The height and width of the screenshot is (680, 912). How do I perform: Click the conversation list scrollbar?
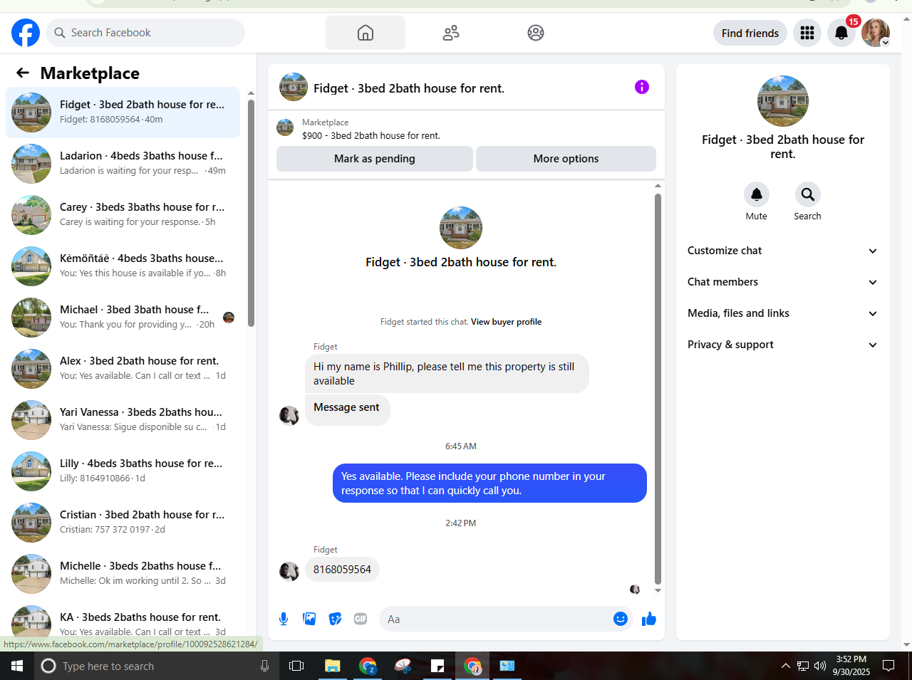(x=251, y=214)
